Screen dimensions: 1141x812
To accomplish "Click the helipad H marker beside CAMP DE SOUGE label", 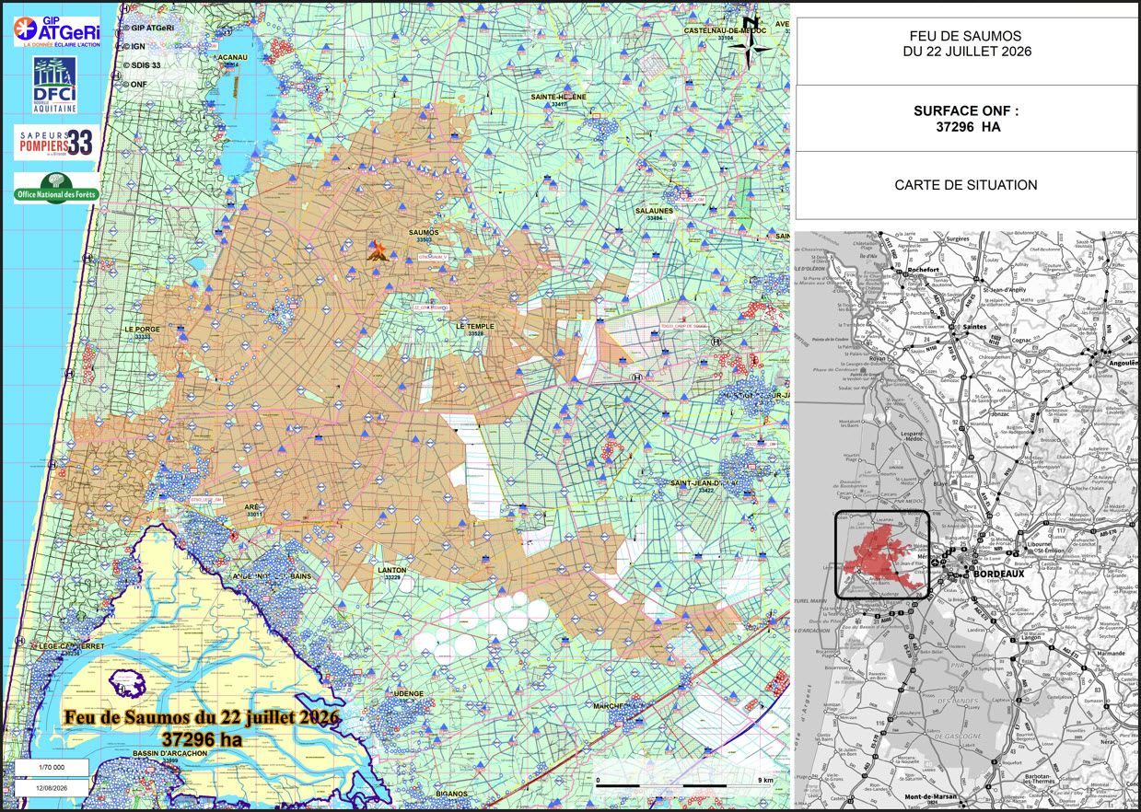I will point(715,340).
